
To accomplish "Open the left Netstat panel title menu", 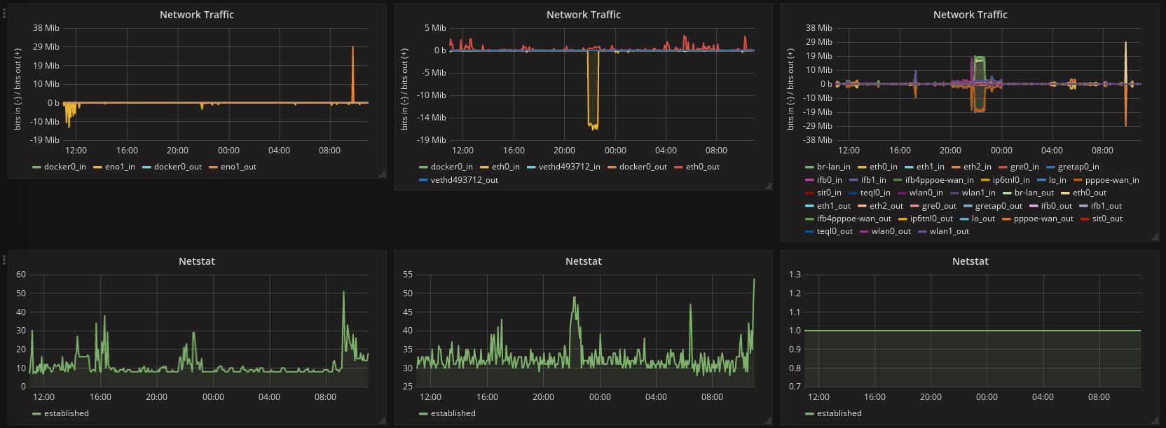I will point(196,261).
